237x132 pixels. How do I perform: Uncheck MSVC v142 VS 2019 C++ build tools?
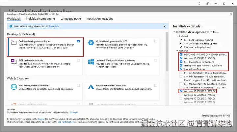(x=181, y=55)
